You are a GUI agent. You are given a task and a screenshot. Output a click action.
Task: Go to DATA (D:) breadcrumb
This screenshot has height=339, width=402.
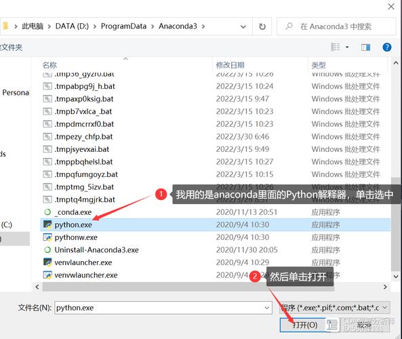click(72, 26)
